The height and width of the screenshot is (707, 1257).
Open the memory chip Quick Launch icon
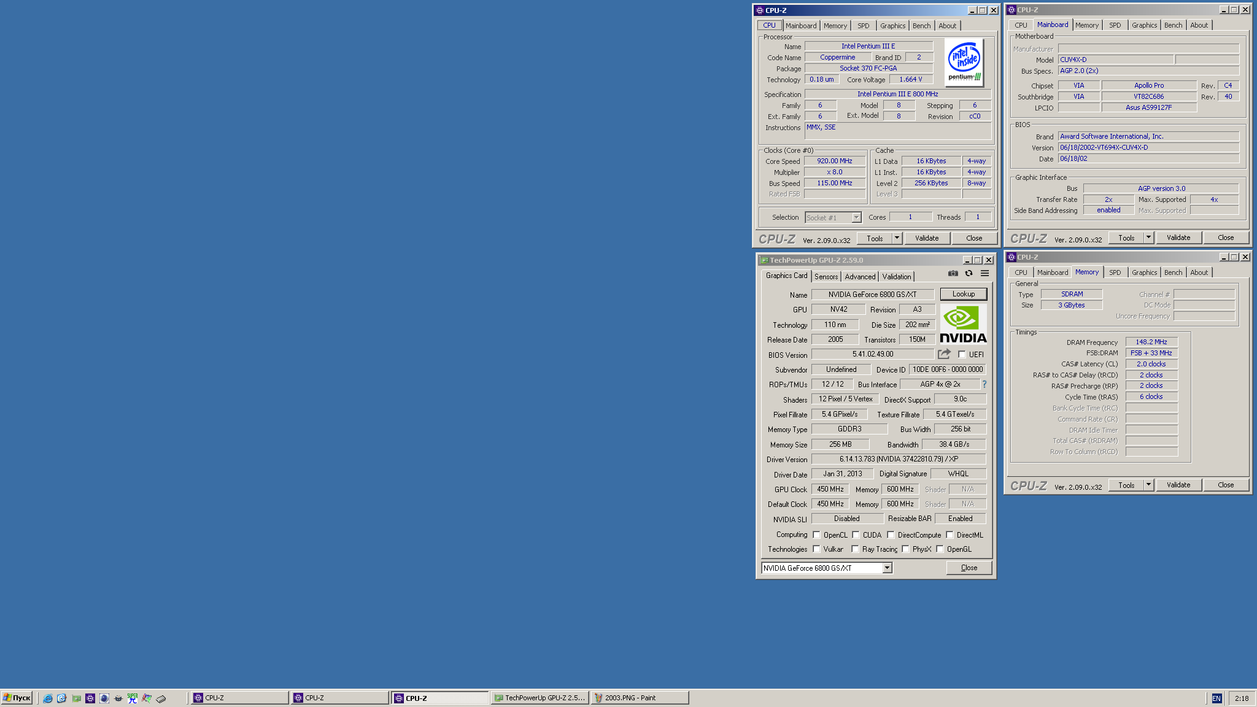tap(161, 698)
